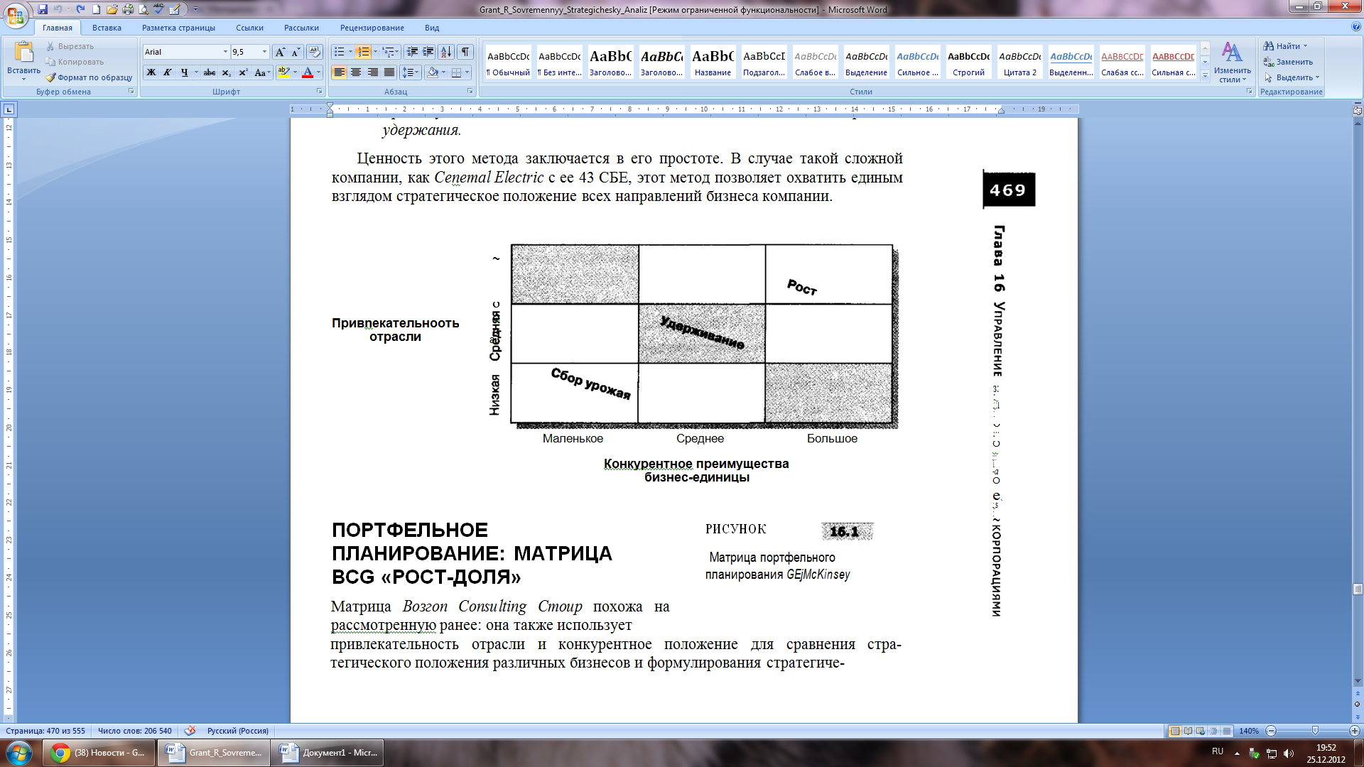Click the Shrink Font icon

click(x=295, y=52)
